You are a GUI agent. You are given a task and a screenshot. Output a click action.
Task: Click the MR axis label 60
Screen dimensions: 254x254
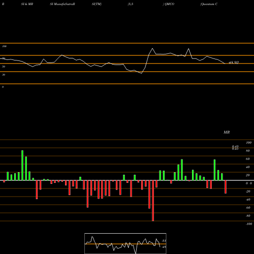pyautogui.click(x=248, y=159)
